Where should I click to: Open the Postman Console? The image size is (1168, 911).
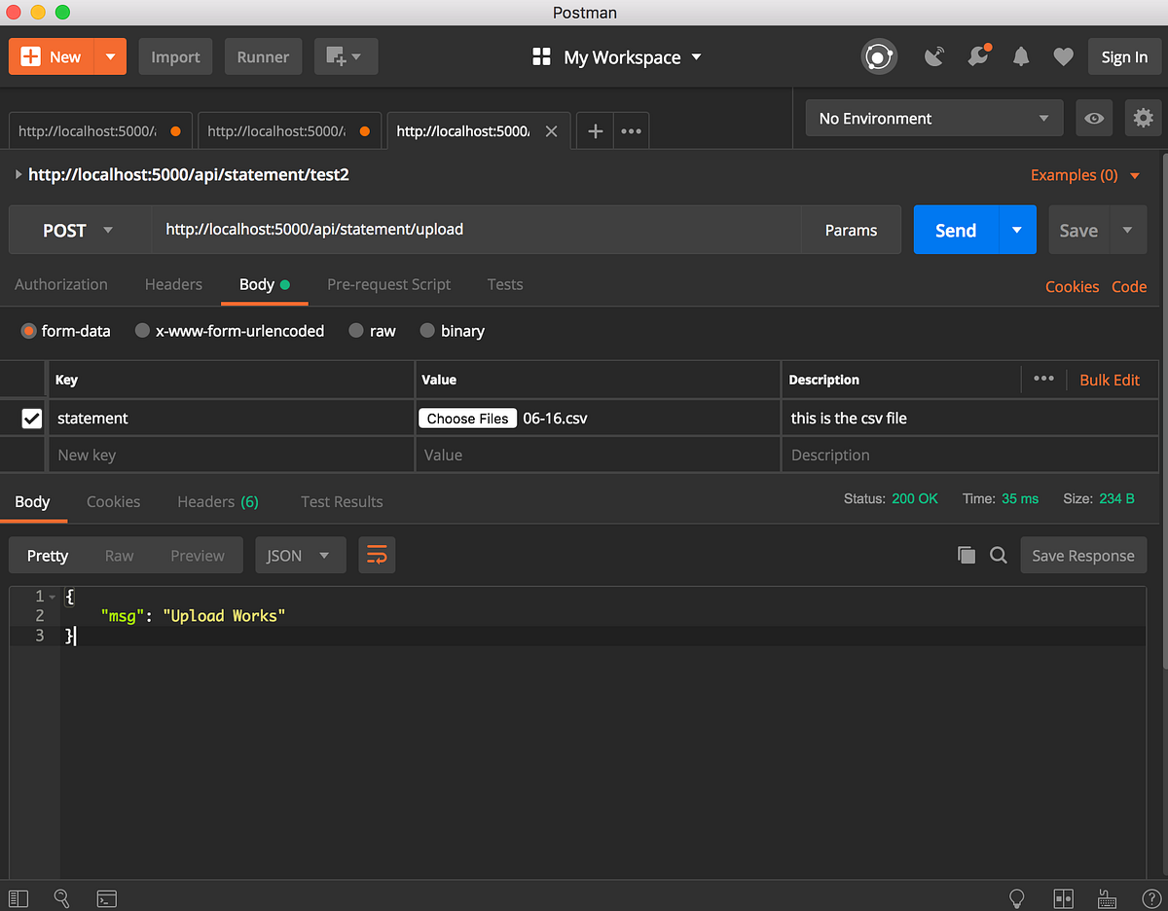(x=106, y=898)
